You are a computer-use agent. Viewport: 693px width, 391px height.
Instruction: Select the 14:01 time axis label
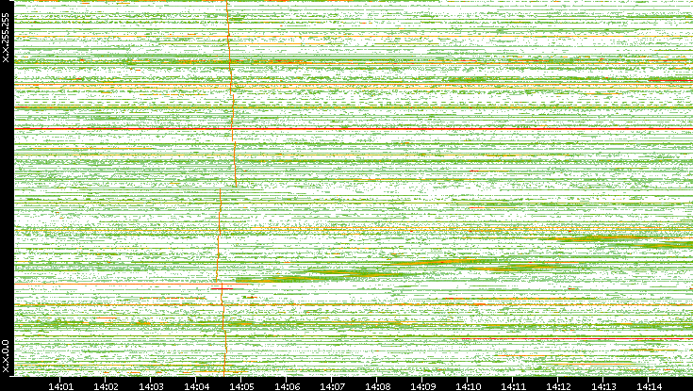coord(60,386)
